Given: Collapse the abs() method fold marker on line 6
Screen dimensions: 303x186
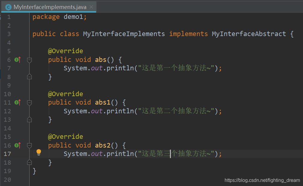Looking at the screenshot, I should click(29, 60).
